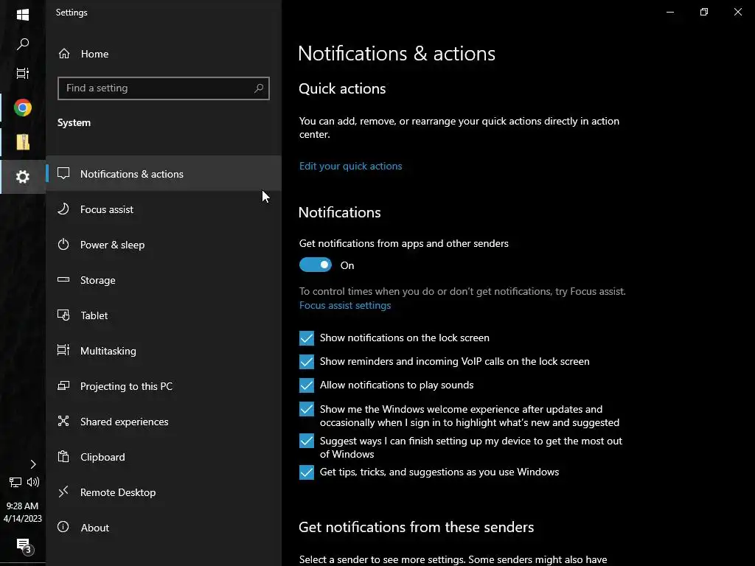Go to Projecting to this PC
This screenshot has width=755, height=566.
126,386
